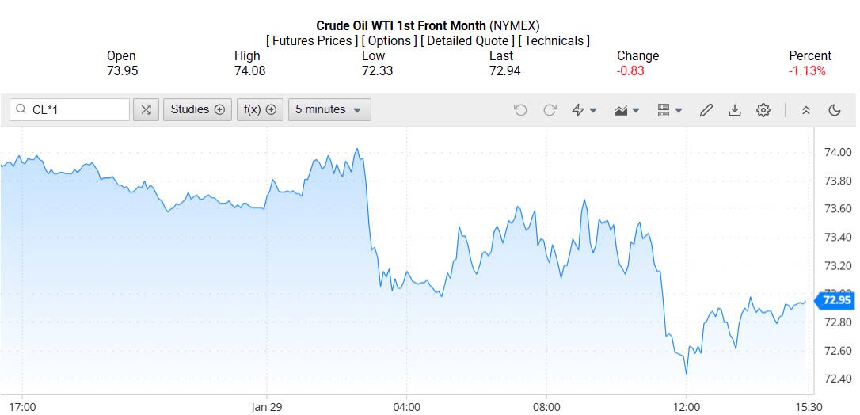Download the chart image

pos(735,110)
